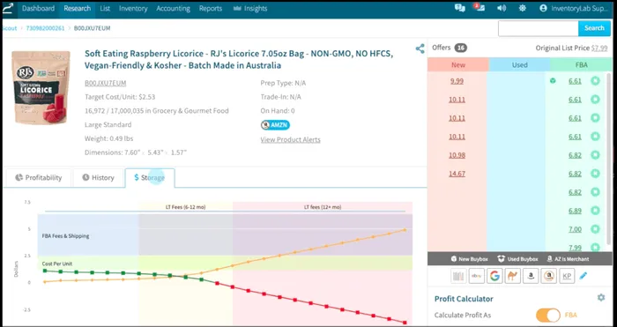The image size is (617, 327).
Task: Open the eBay lookup icon
Action: click(x=477, y=276)
